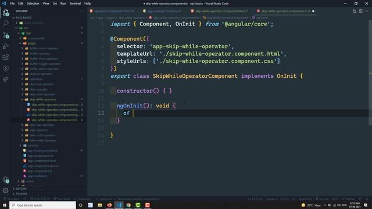Open skip-while-operator.component.css in the explorer
372x209 pixels.
point(49,105)
